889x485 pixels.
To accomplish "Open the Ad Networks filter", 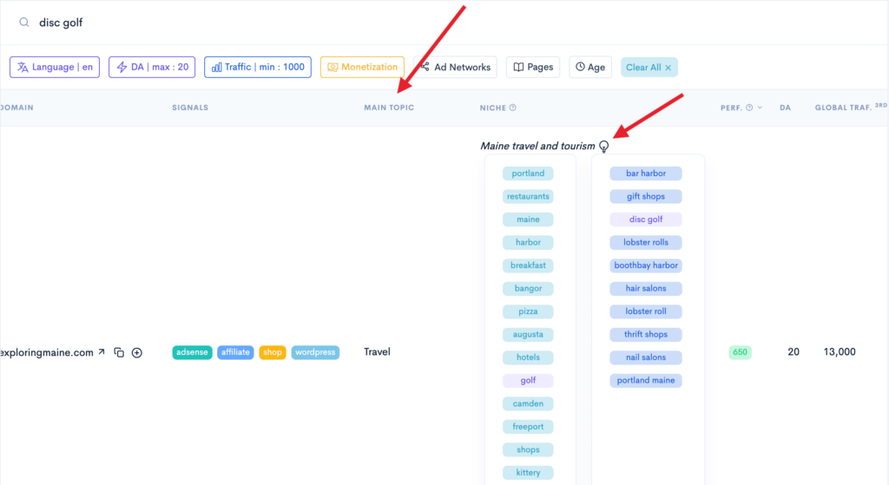I will point(455,67).
